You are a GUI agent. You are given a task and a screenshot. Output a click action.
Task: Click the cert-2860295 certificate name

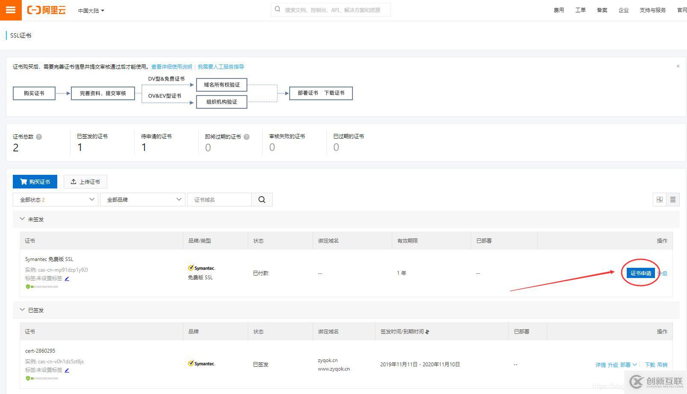pyautogui.click(x=40, y=351)
